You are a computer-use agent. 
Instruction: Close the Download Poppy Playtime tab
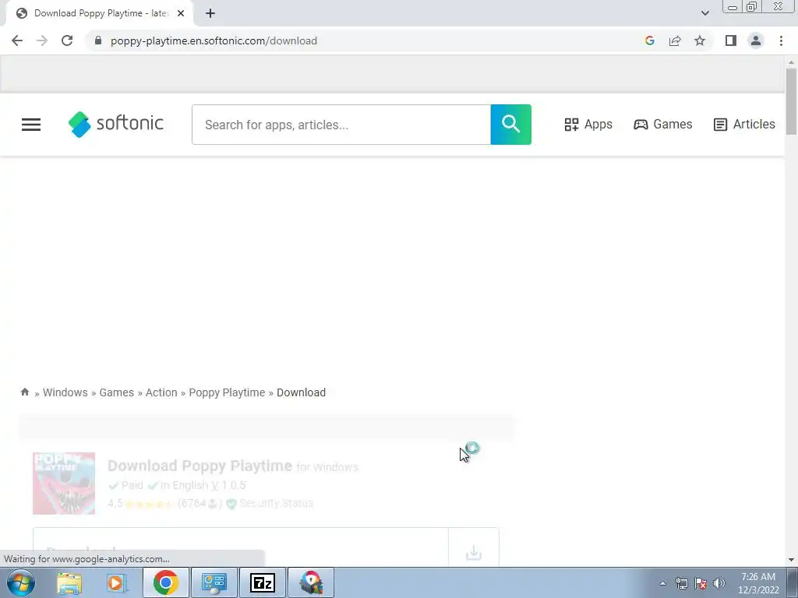click(181, 13)
